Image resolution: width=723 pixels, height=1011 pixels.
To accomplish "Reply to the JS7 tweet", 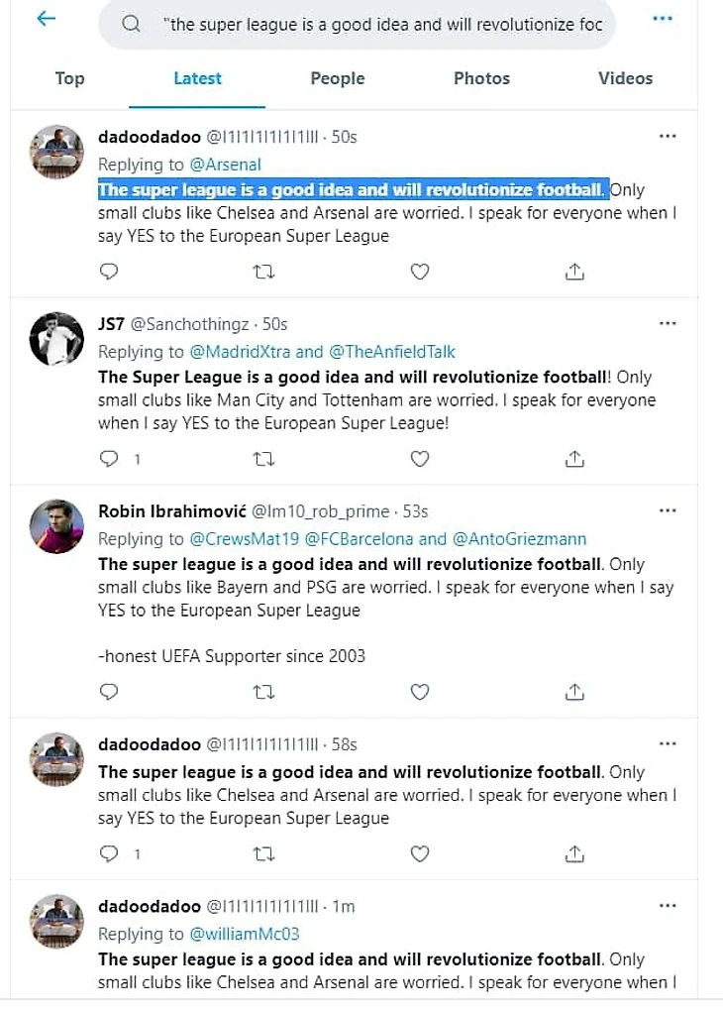I will pyautogui.click(x=110, y=459).
